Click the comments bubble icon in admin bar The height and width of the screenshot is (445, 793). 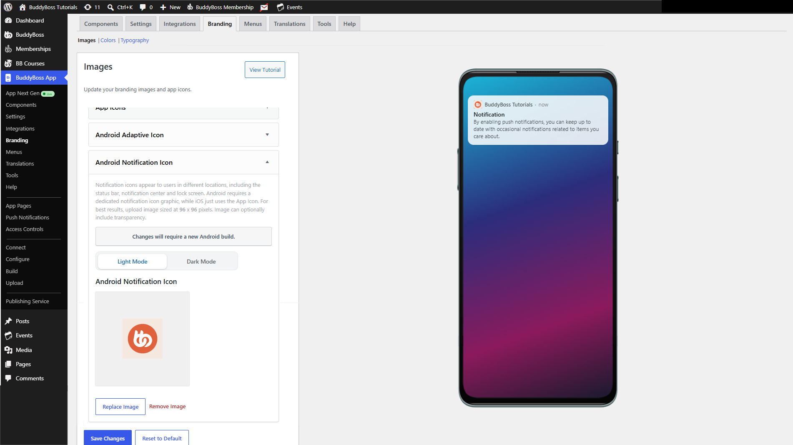[x=143, y=7]
